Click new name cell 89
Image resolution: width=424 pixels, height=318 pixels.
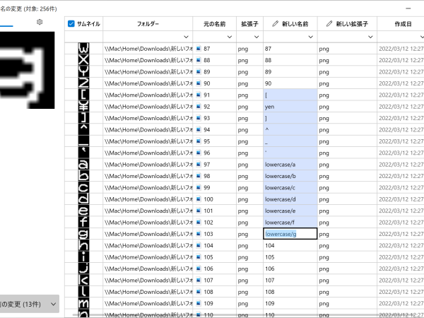(x=290, y=71)
